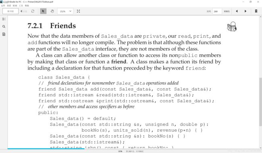Click the scrollbar down arrow
Screen dimensions: 262x153
[x=260, y=147]
